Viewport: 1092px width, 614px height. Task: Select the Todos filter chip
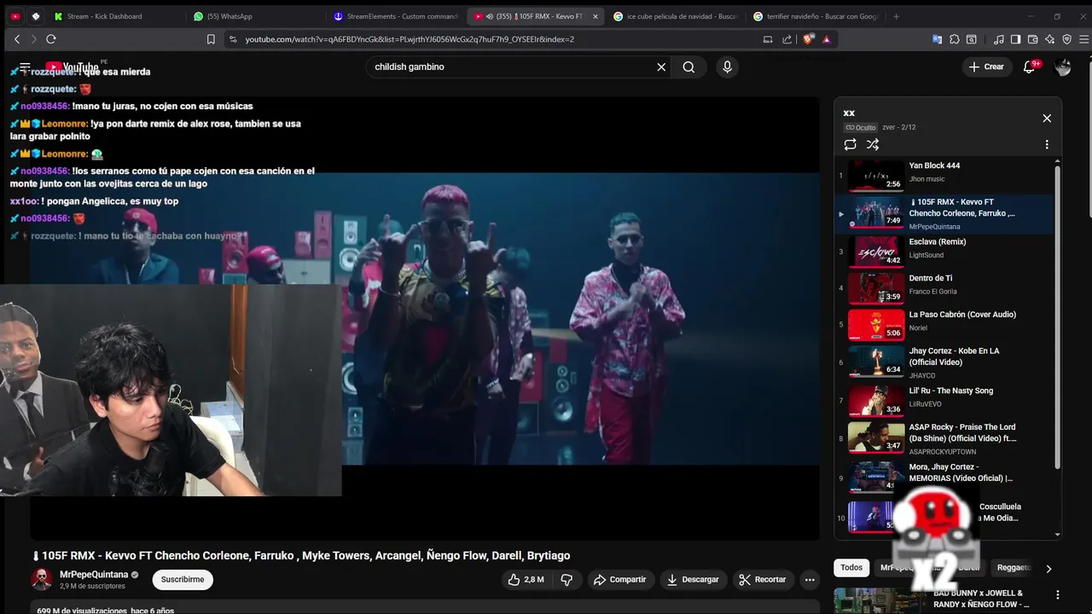tap(851, 568)
